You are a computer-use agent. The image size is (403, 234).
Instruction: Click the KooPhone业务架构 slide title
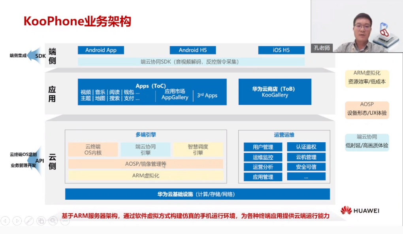(77, 21)
